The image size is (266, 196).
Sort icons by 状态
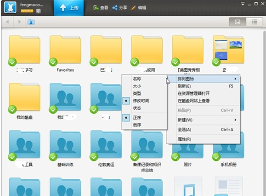coord(145,108)
